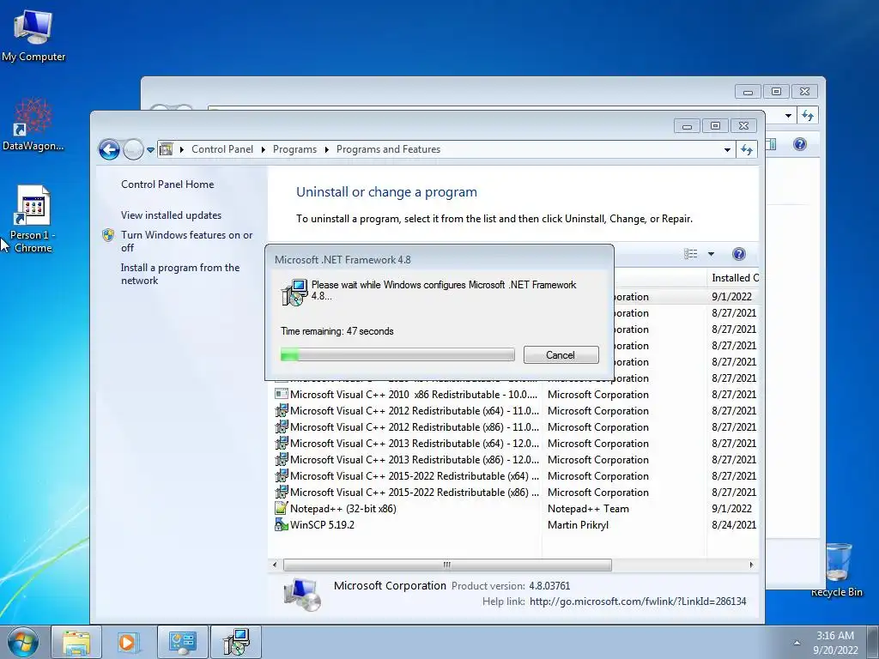Open Windows Explorer from the taskbar
The image size is (879, 659).
(76, 642)
